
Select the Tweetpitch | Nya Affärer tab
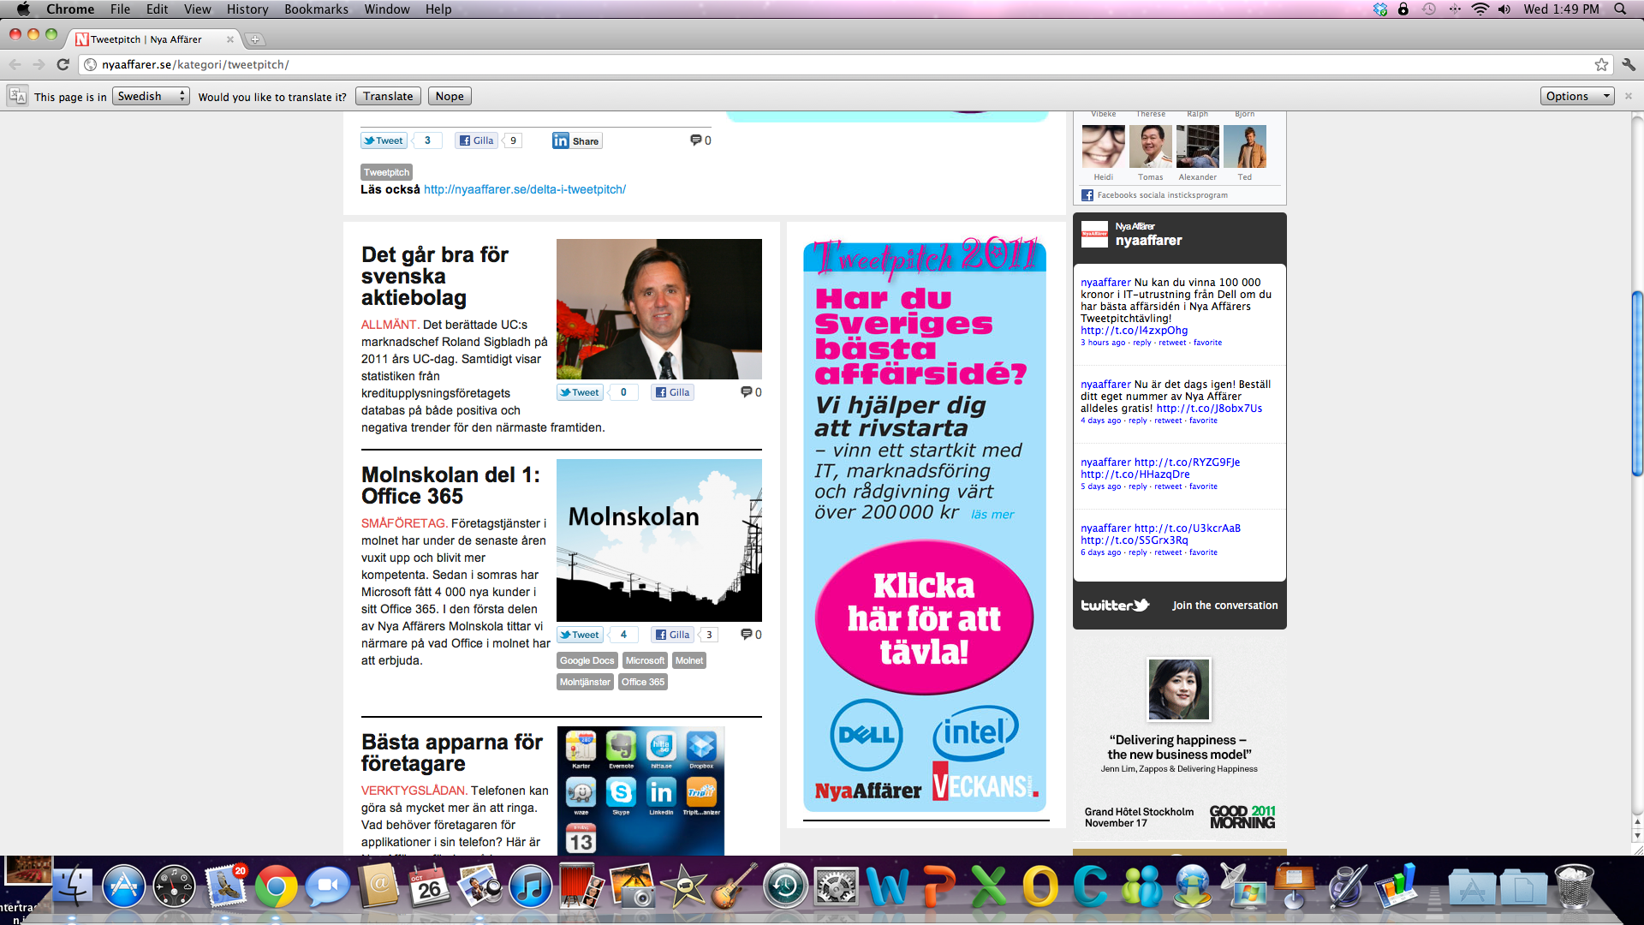(x=152, y=39)
